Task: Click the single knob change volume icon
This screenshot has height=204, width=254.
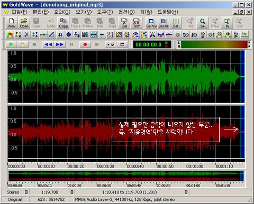Action: point(177,35)
